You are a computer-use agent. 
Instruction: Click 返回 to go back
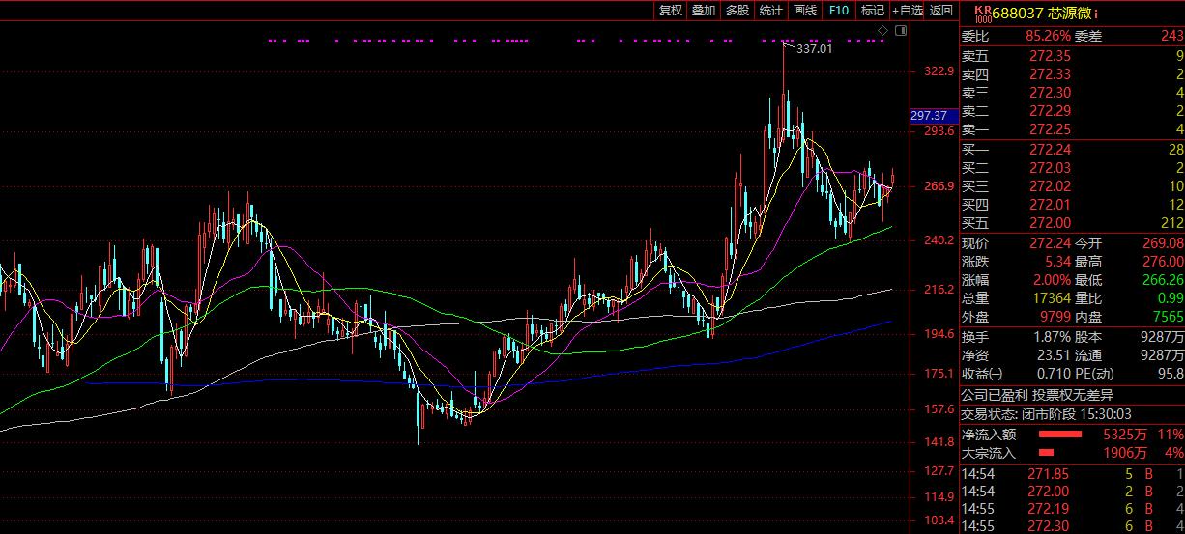tap(941, 10)
